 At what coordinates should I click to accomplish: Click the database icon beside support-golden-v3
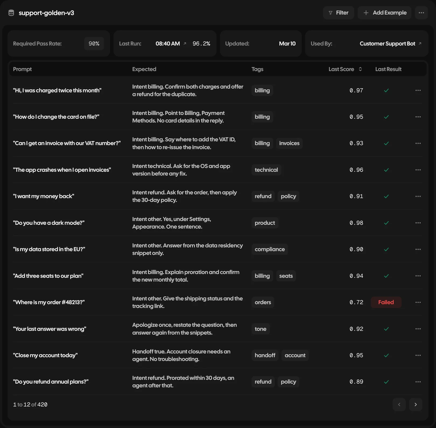(11, 13)
